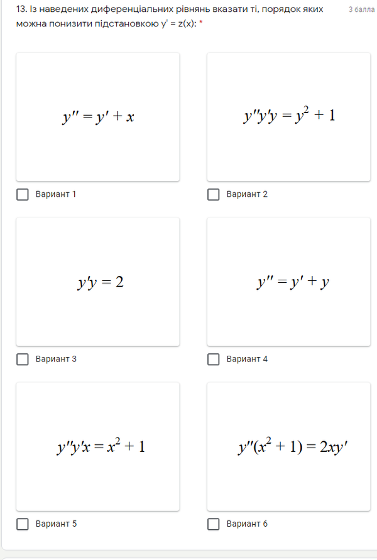Open the image y''y'y = y² + 1
Viewport: 377px width, 560px height.
pyautogui.click(x=289, y=117)
